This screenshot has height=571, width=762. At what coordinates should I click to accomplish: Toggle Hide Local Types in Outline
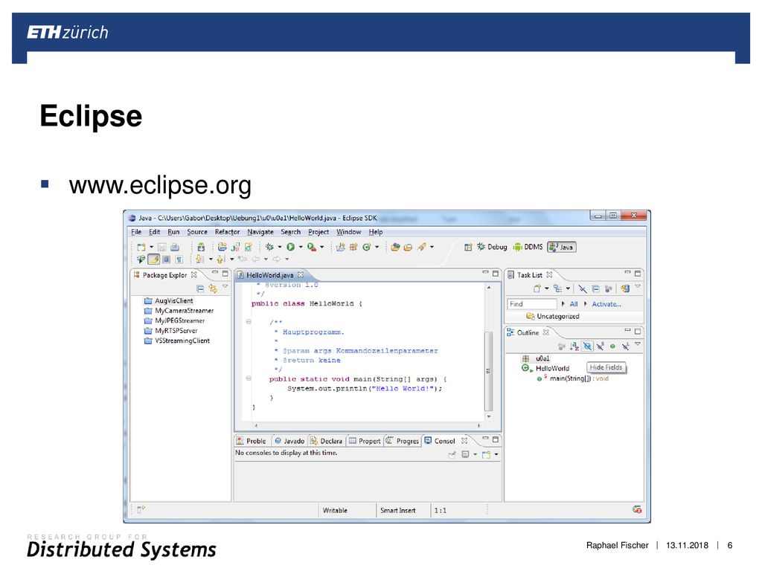click(625, 346)
